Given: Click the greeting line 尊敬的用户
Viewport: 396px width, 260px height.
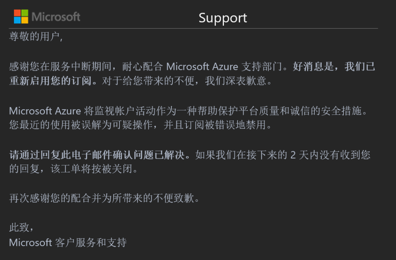Looking at the screenshot, I should 36,37.
